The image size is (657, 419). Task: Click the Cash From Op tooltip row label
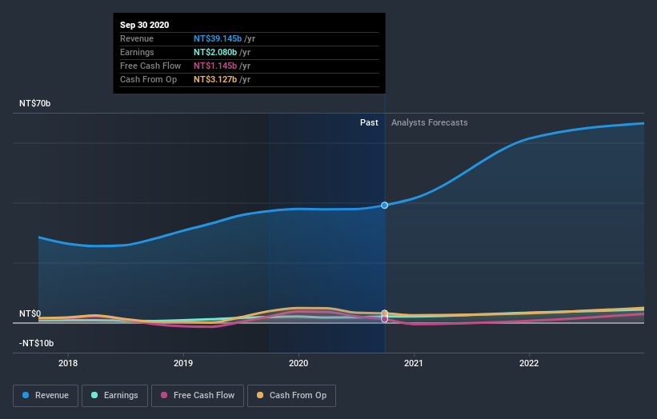click(148, 79)
